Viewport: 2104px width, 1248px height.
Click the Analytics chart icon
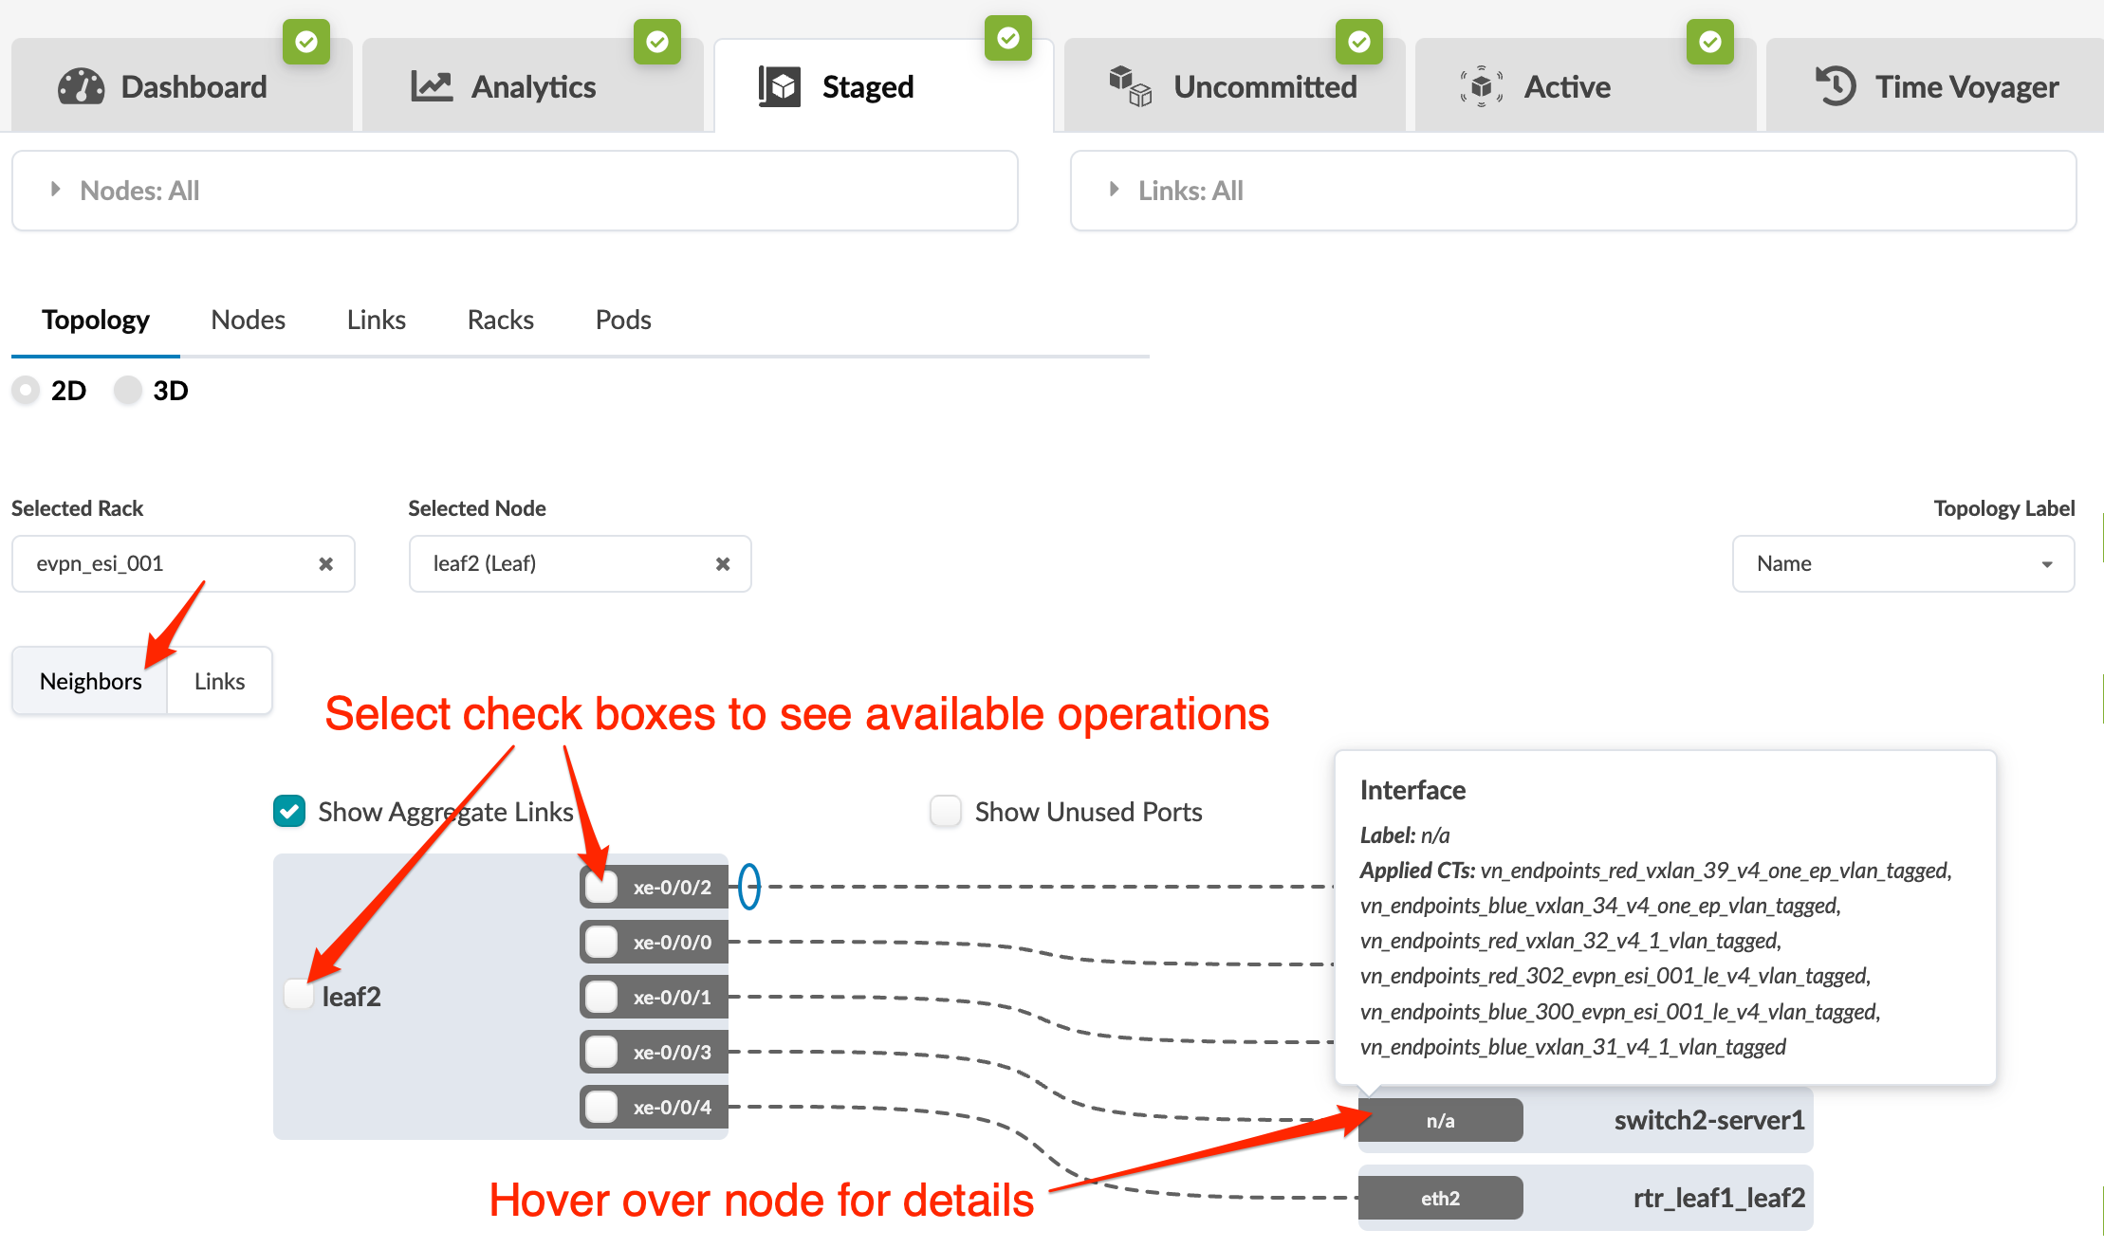coord(432,86)
